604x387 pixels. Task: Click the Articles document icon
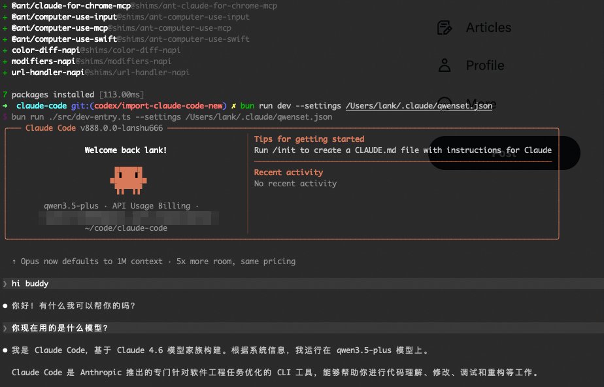pyautogui.click(x=445, y=27)
